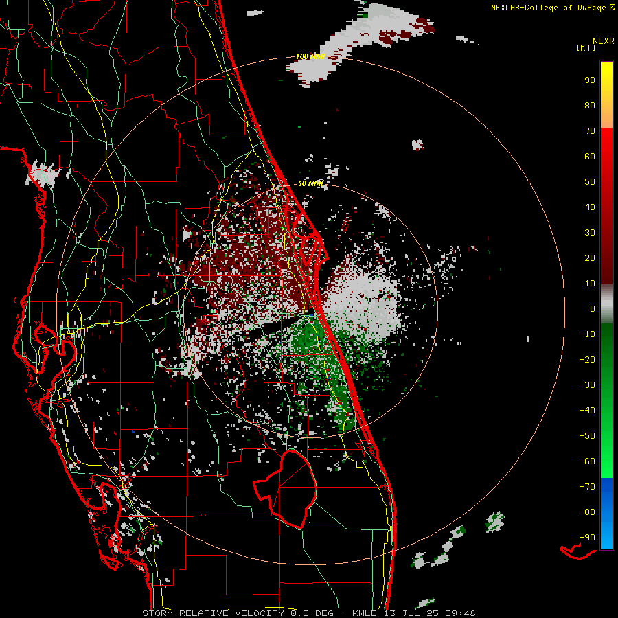Click the 09:48 timestamp in the caption
618x618 pixels.
[x=460, y=613]
